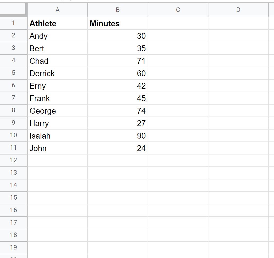Select the cell with value 90

tap(118, 136)
